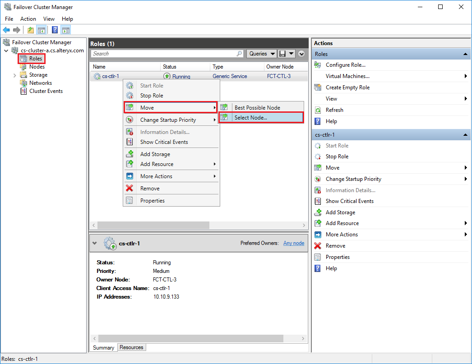Switch to the Resources tab at the bottom
The image size is (472, 364).
point(131,347)
